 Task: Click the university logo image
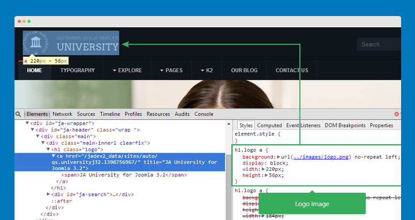(71, 43)
